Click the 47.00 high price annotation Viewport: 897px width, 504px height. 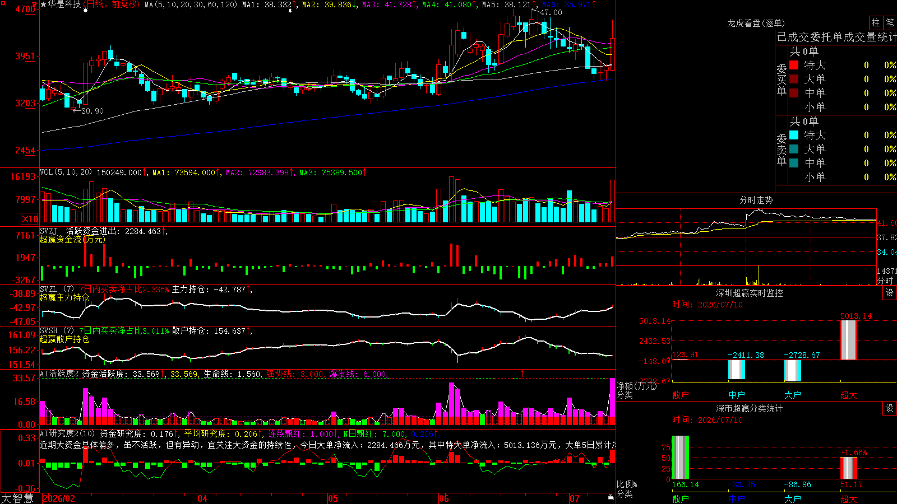(x=551, y=12)
